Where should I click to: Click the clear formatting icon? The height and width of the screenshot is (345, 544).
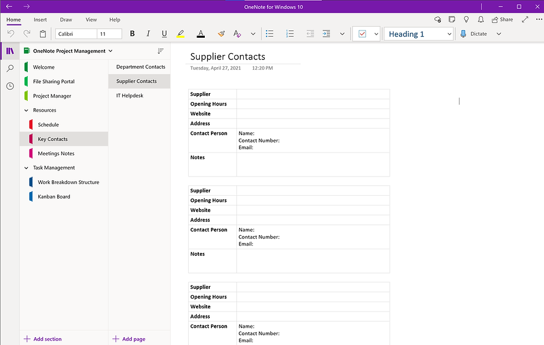tap(238, 34)
